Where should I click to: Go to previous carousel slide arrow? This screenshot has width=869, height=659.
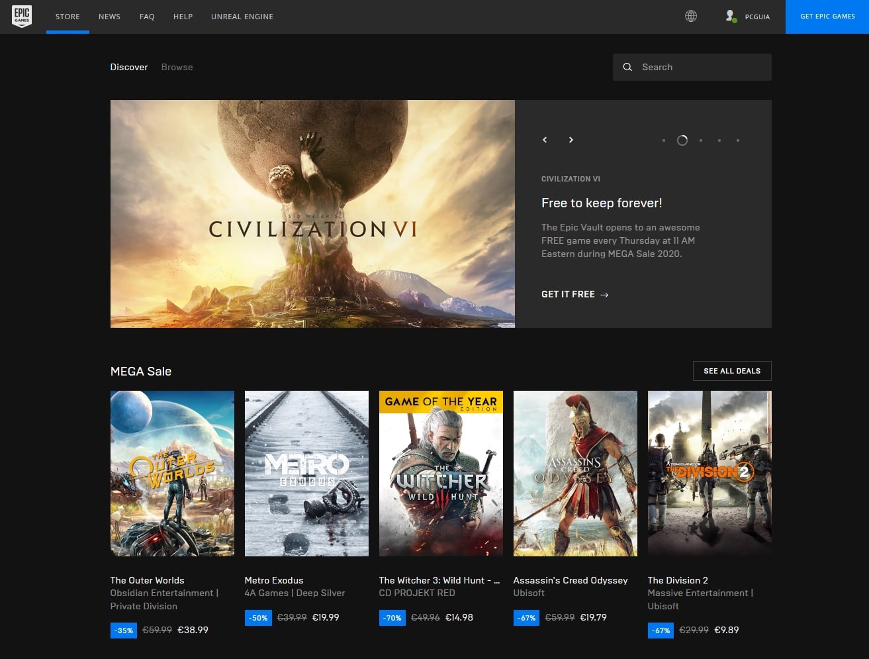545,140
